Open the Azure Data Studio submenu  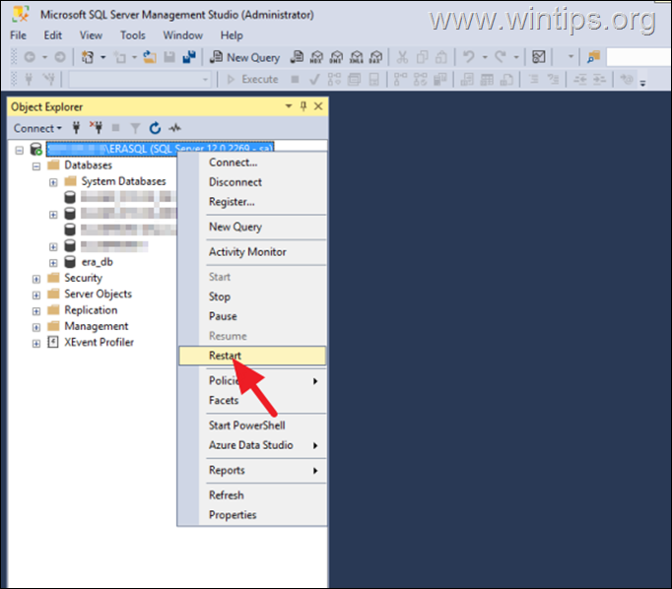[x=252, y=445]
